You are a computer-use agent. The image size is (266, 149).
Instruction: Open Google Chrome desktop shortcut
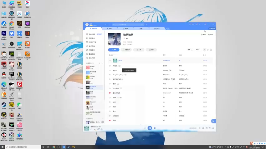point(12,25)
